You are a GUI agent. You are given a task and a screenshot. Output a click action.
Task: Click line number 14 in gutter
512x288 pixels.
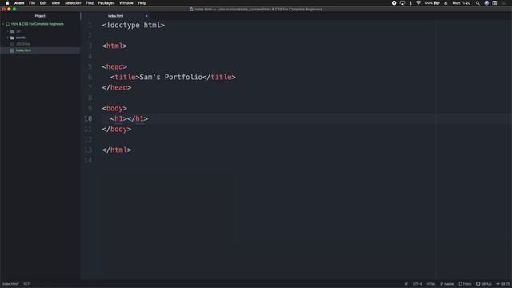point(88,160)
